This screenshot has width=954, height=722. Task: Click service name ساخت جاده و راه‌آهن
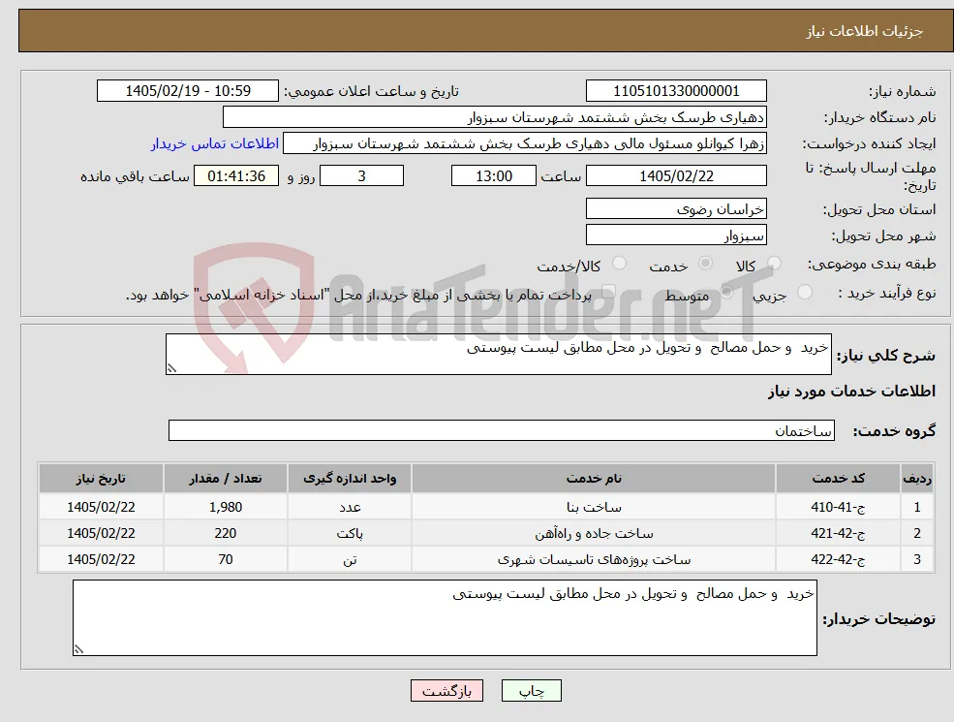point(594,533)
